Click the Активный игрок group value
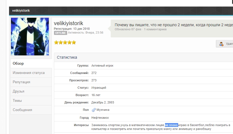The height and width of the screenshot is (134, 233). [102, 66]
